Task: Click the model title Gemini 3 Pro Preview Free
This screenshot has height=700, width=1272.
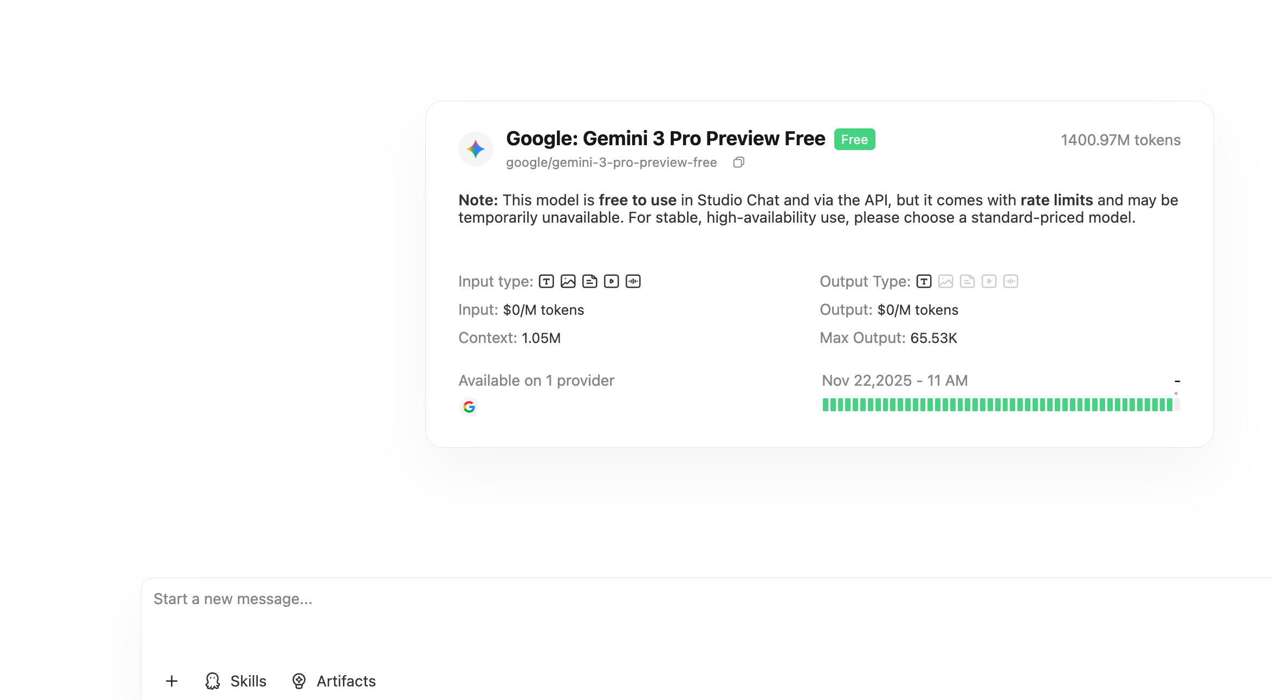Action: (665, 139)
